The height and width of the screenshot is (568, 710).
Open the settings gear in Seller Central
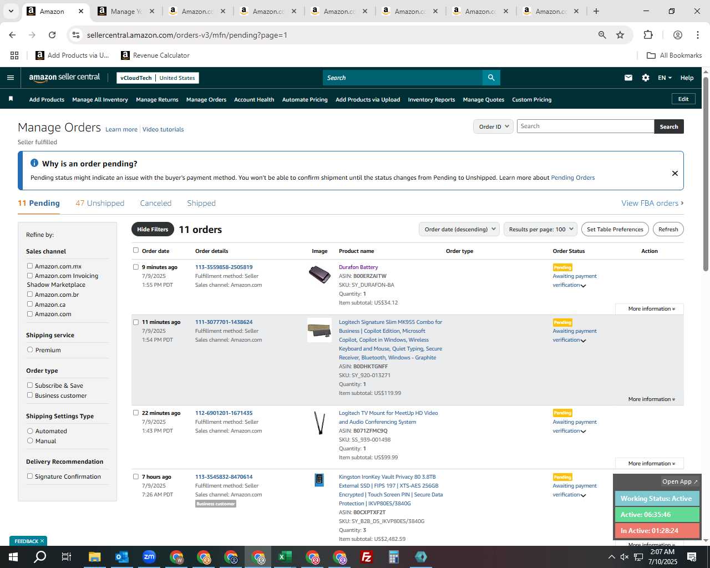[x=646, y=78]
